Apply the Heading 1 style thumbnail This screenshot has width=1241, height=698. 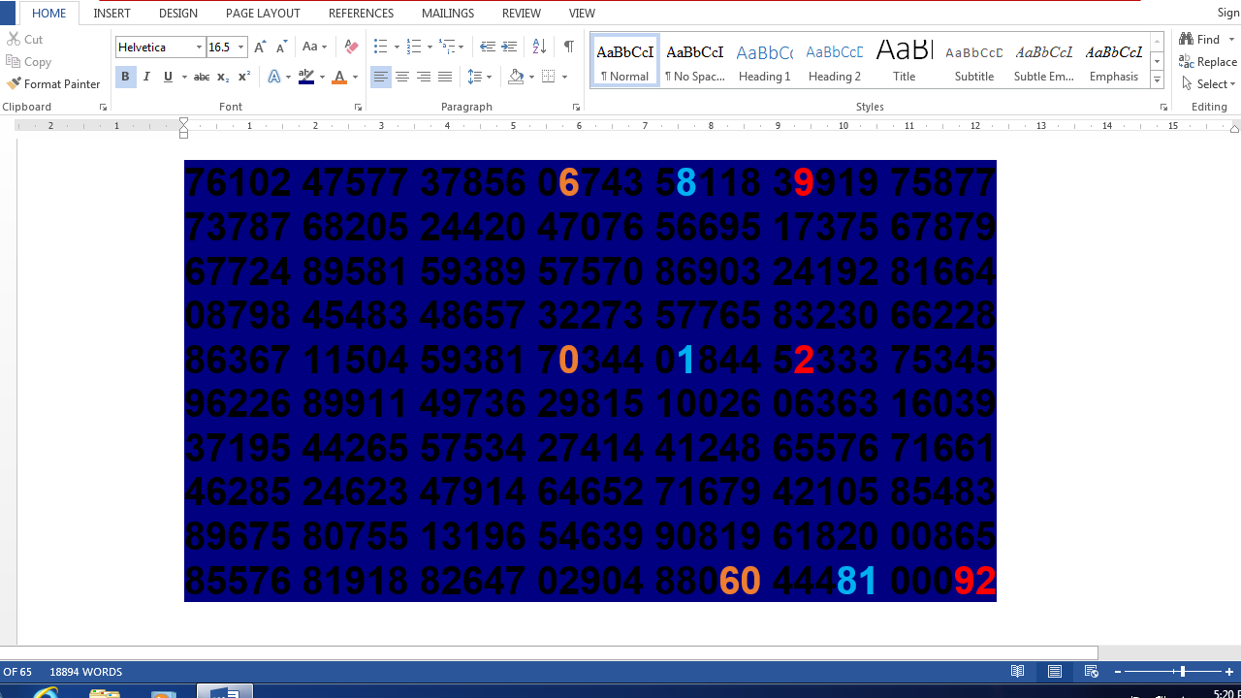pos(764,62)
